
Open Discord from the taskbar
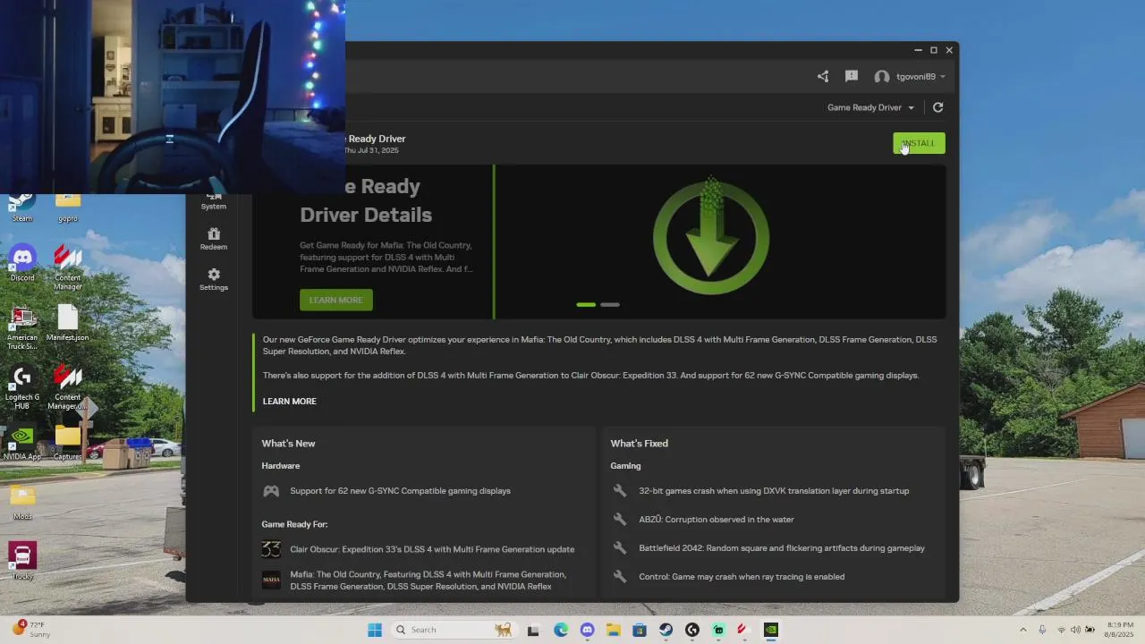[x=587, y=630]
